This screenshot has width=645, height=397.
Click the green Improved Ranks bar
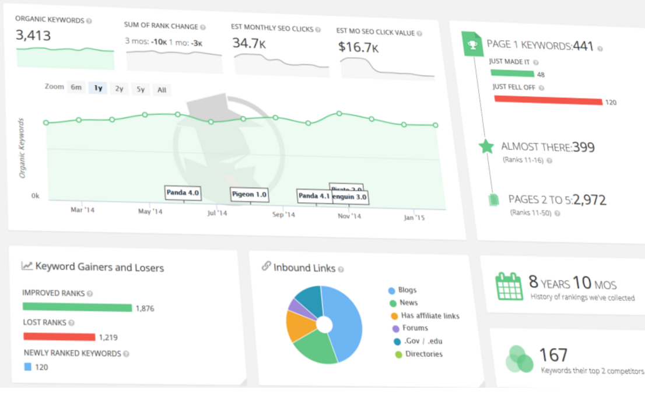77,307
